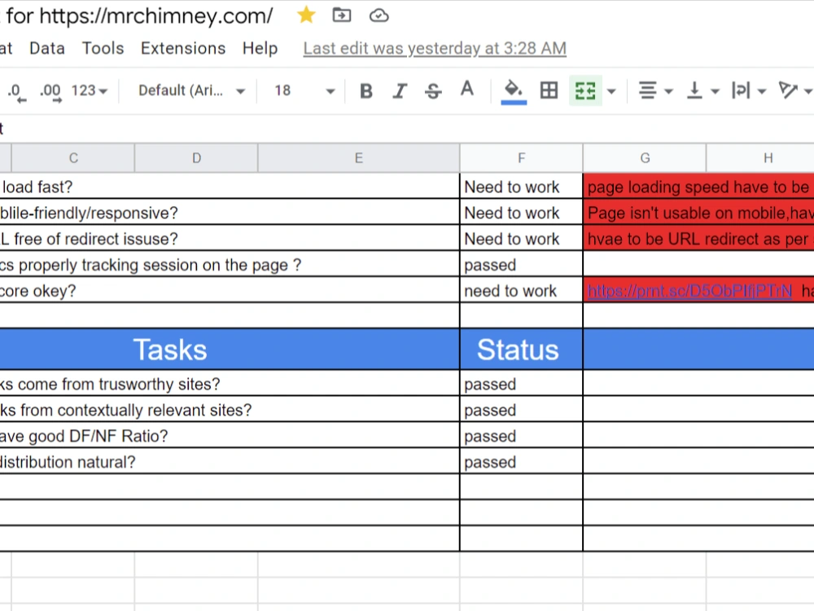Select column E header
The image size is (814, 611).
359,158
